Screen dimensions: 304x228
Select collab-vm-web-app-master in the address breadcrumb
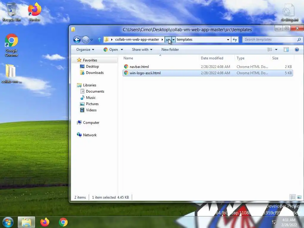(x=137, y=39)
